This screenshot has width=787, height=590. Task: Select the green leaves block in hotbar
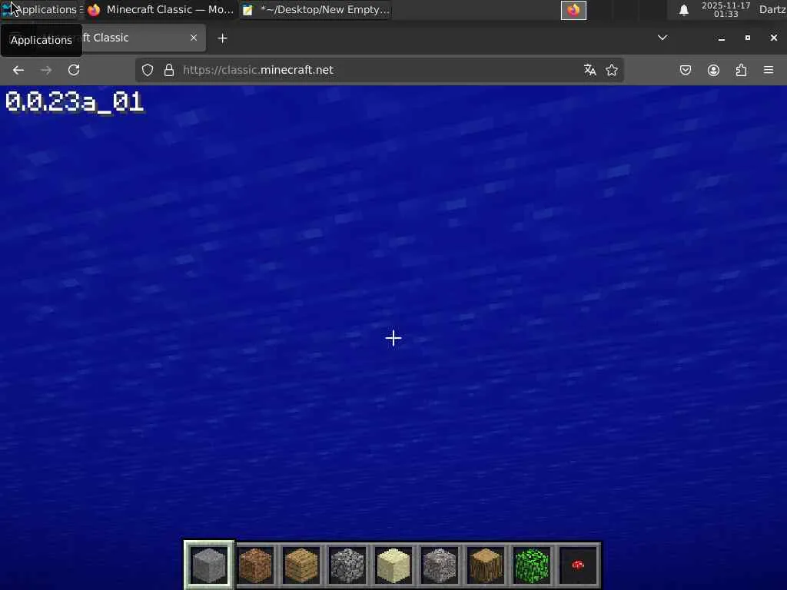click(x=532, y=565)
